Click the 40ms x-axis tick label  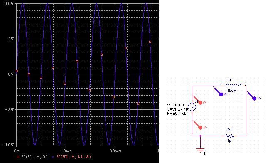click(66, 151)
